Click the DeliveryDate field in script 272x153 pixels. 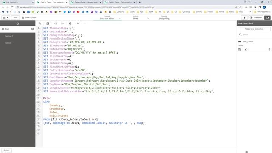pos(59,116)
